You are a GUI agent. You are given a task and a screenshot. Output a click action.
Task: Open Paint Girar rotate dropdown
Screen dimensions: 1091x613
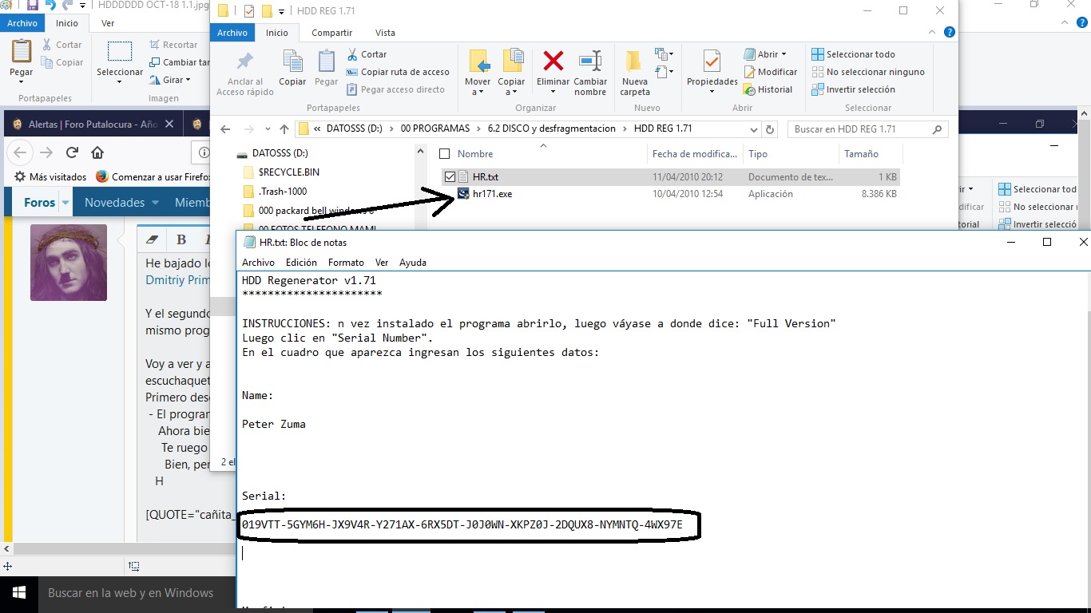(188, 80)
